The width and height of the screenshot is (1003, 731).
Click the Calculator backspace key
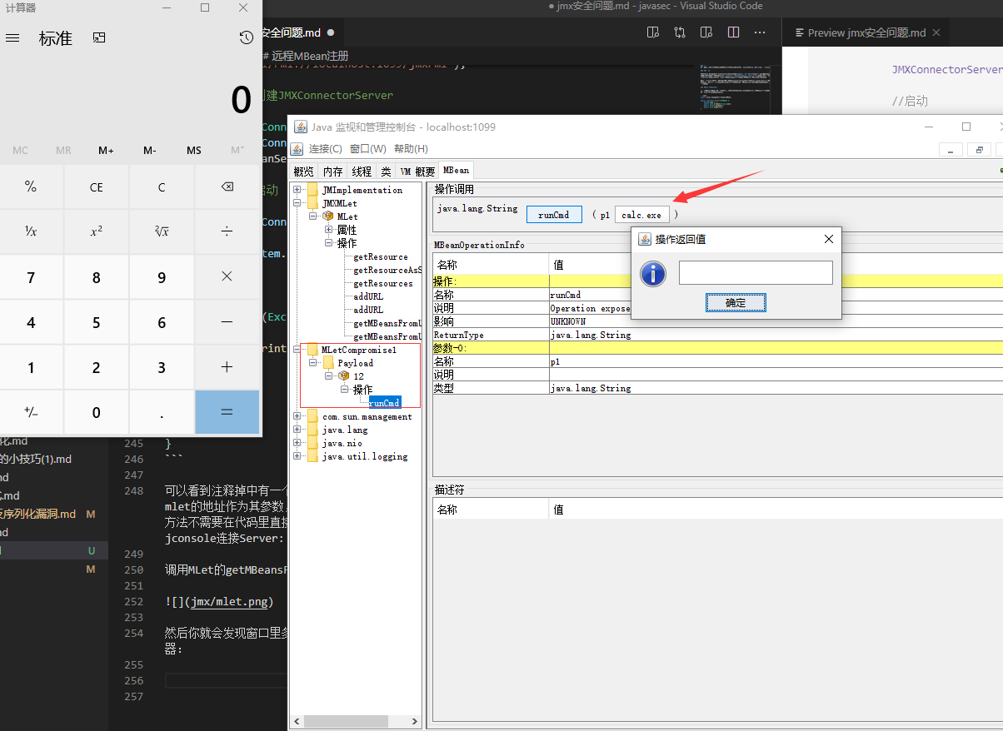[x=227, y=186]
